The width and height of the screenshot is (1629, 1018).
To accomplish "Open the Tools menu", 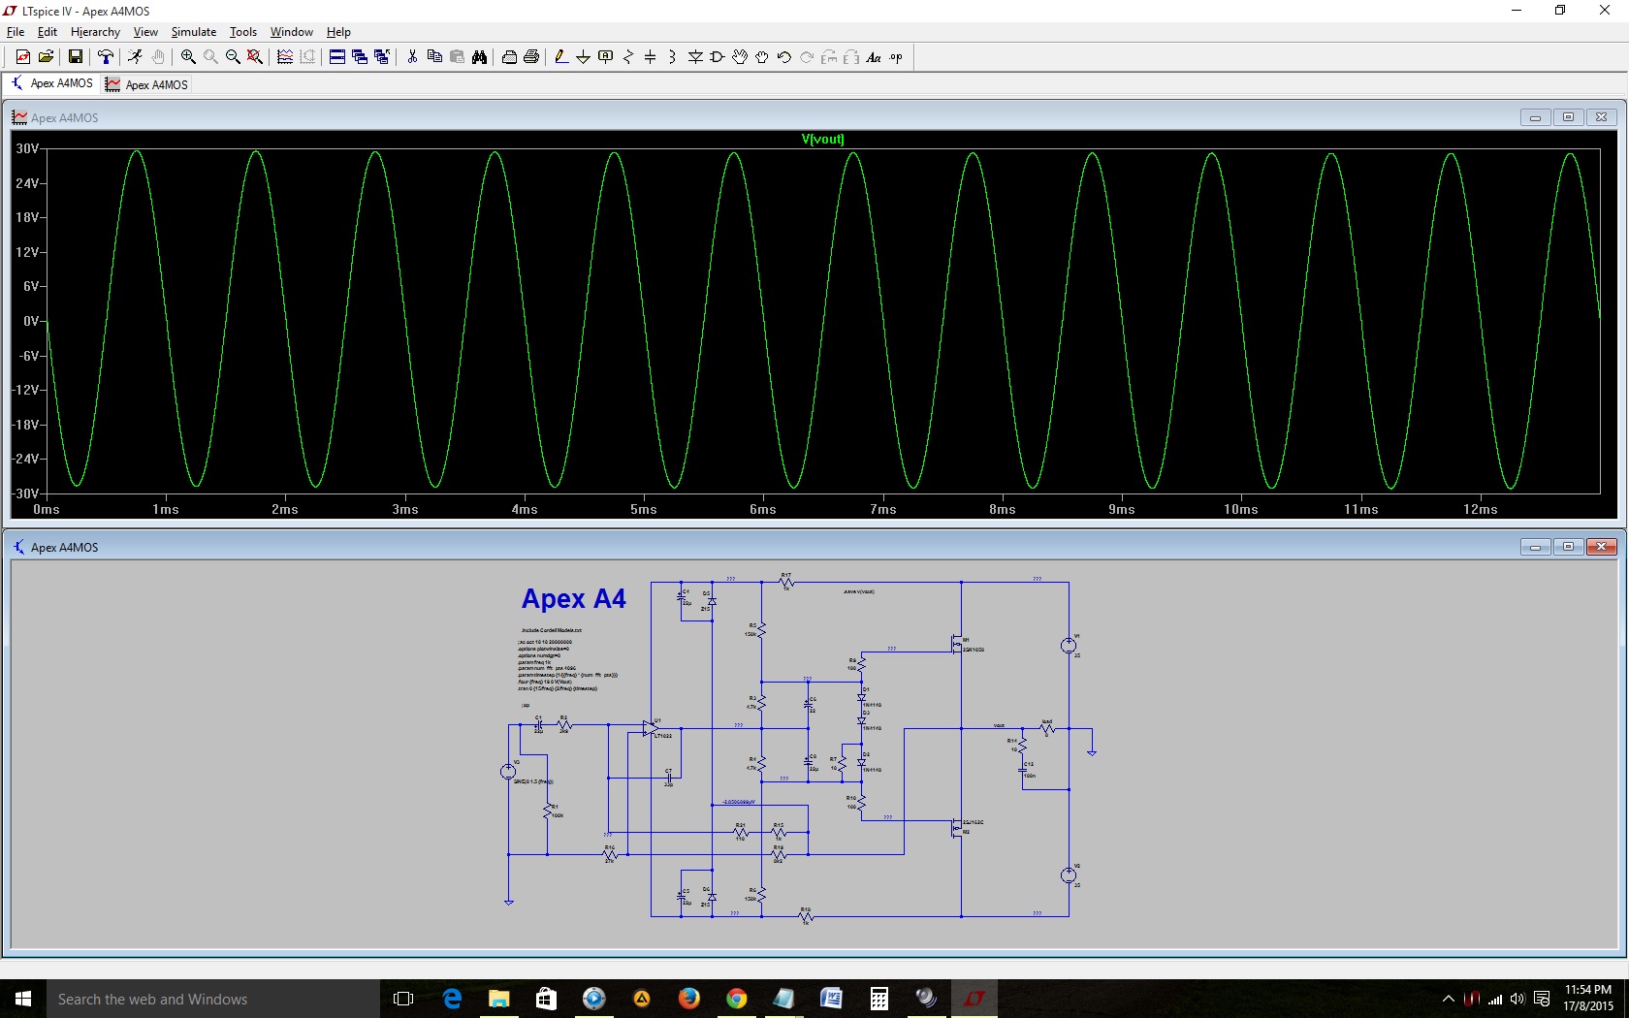I will (243, 32).
